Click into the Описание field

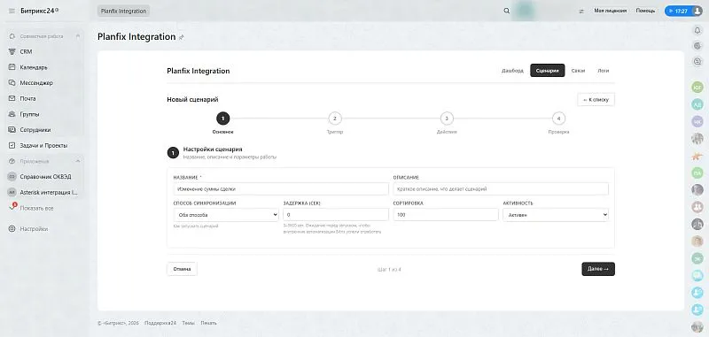(501, 189)
